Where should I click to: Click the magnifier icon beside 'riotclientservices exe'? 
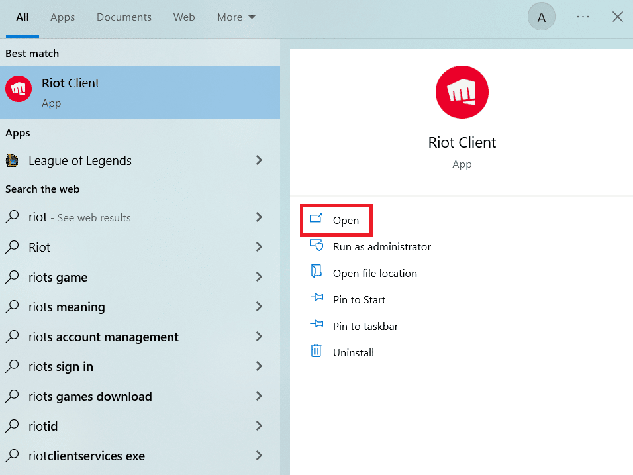pos(12,456)
